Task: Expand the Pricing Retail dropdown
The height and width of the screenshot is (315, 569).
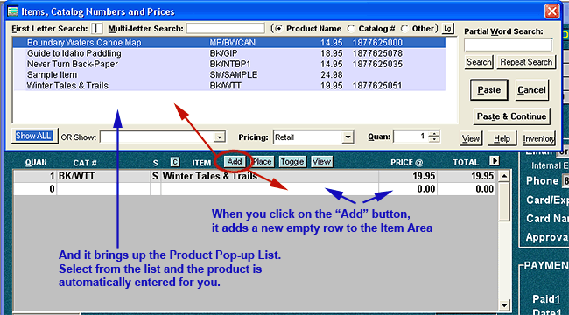Action: [x=348, y=137]
